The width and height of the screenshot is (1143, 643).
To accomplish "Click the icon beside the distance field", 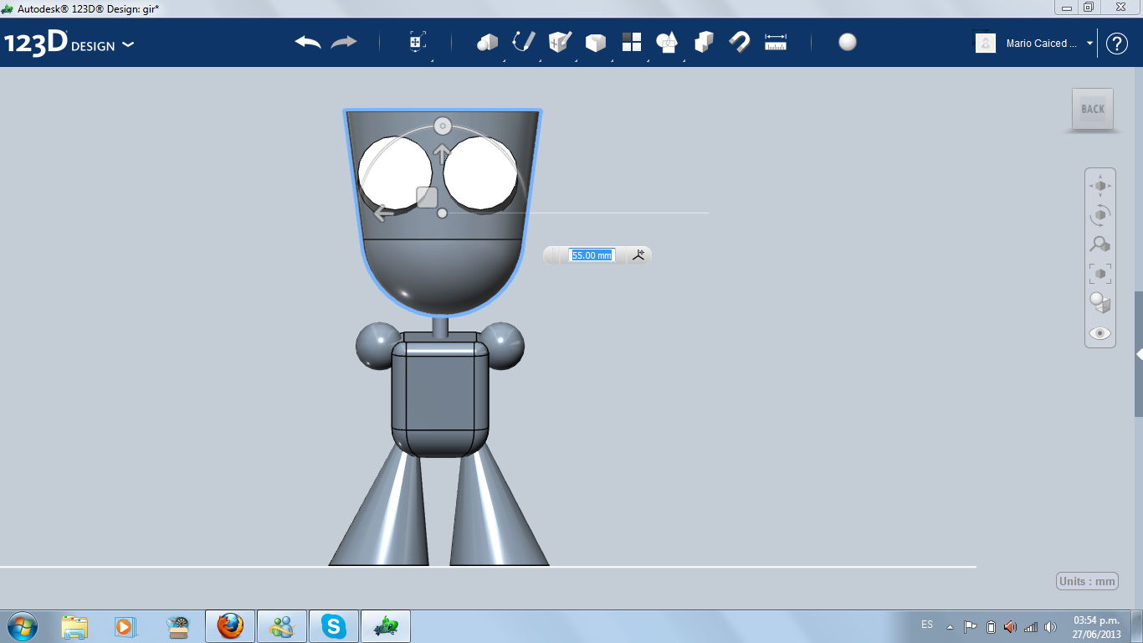I will point(639,255).
